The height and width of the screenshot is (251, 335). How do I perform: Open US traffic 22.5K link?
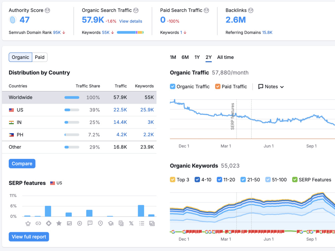(120, 110)
